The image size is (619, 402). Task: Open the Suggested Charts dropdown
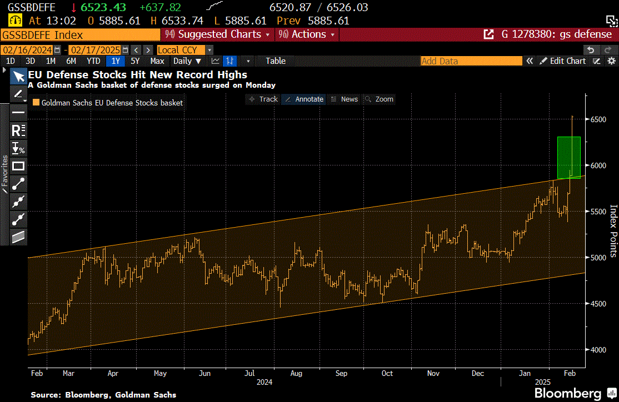(x=217, y=34)
